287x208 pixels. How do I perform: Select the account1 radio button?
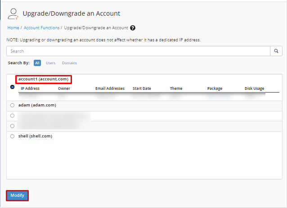coord(12,87)
